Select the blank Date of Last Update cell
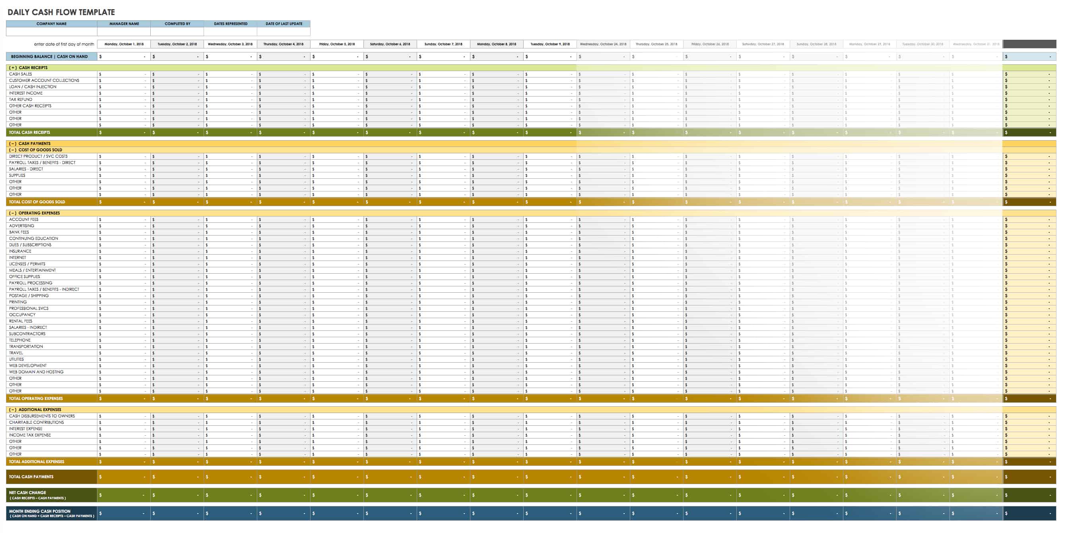Screen dimensions: 1066x533 click(283, 31)
